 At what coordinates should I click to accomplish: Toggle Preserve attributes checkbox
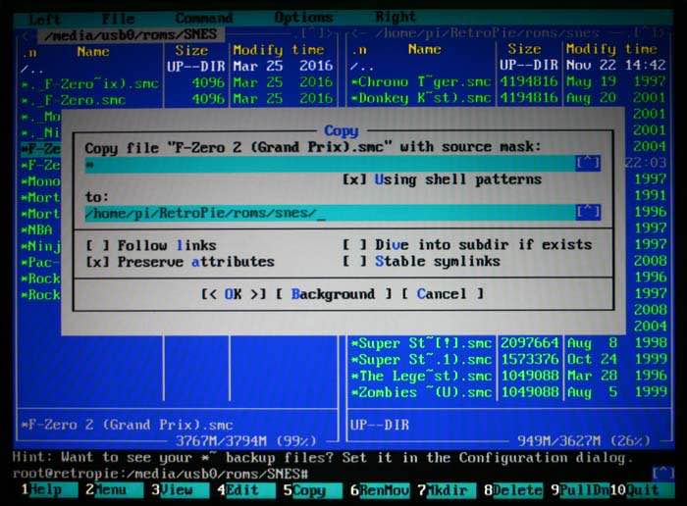[x=180, y=262]
